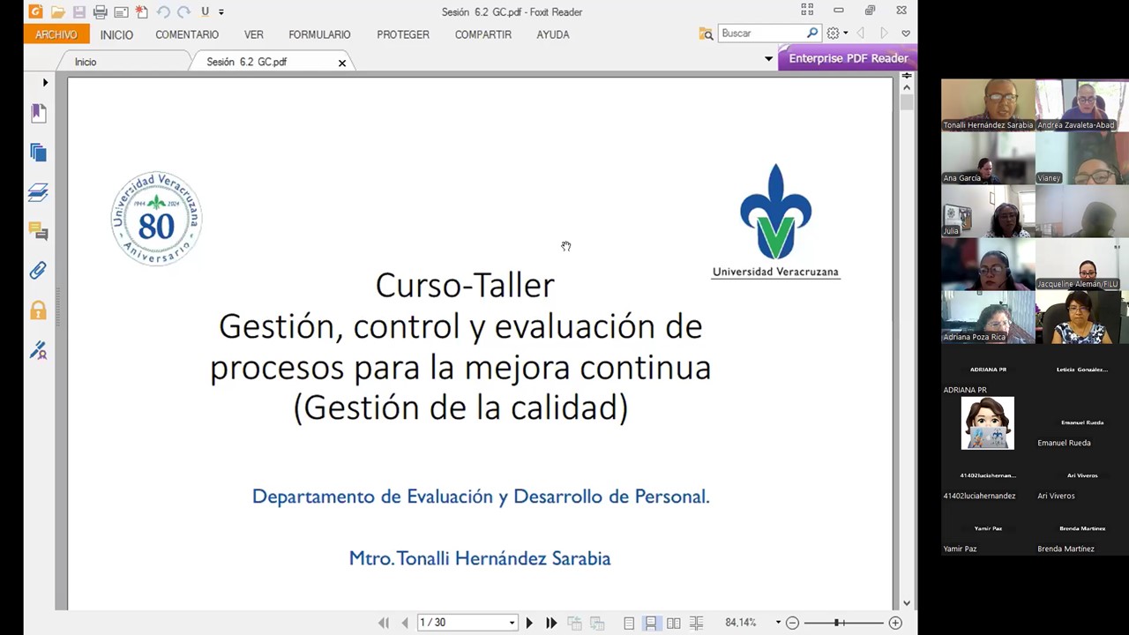Open the page number dropdown

(511, 623)
